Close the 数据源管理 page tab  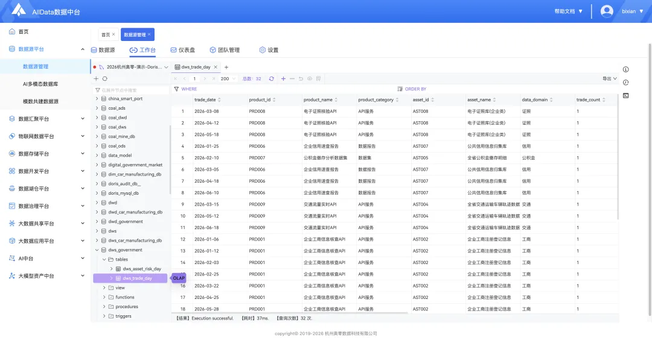[149, 34]
